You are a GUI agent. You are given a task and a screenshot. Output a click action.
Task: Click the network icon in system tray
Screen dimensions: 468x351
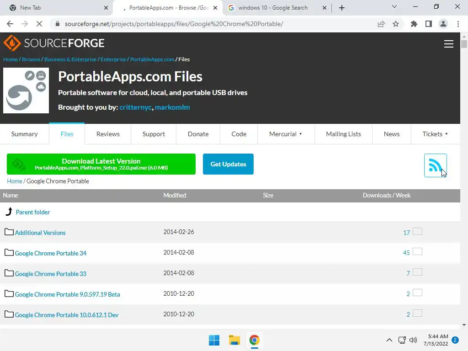click(x=402, y=340)
